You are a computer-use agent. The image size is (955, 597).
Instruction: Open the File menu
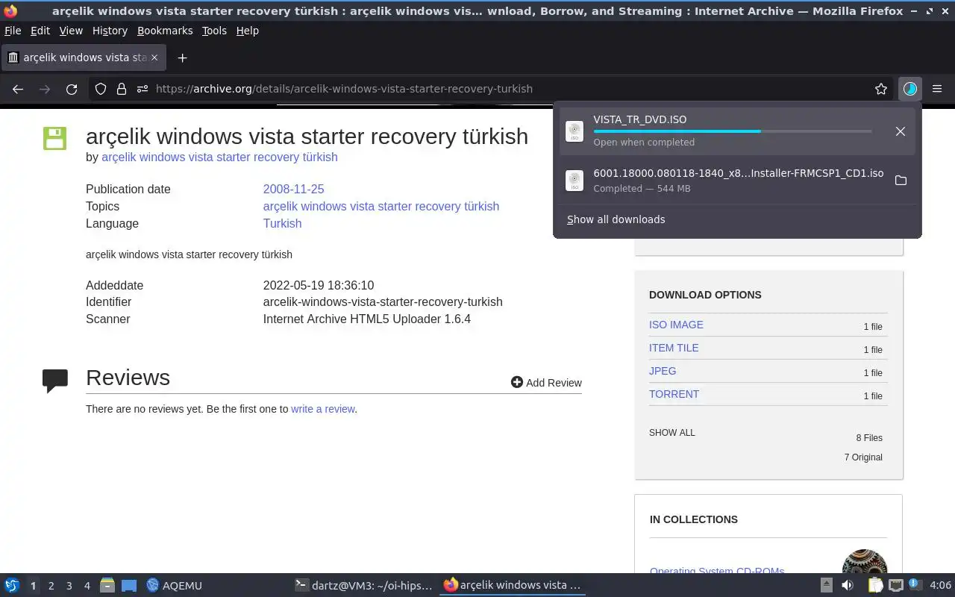[13, 31]
